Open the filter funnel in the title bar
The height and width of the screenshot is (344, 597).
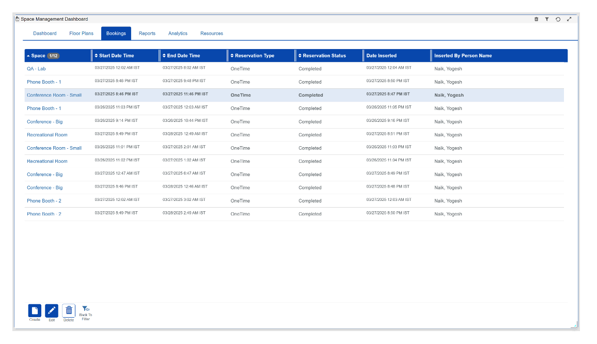pos(547,19)
